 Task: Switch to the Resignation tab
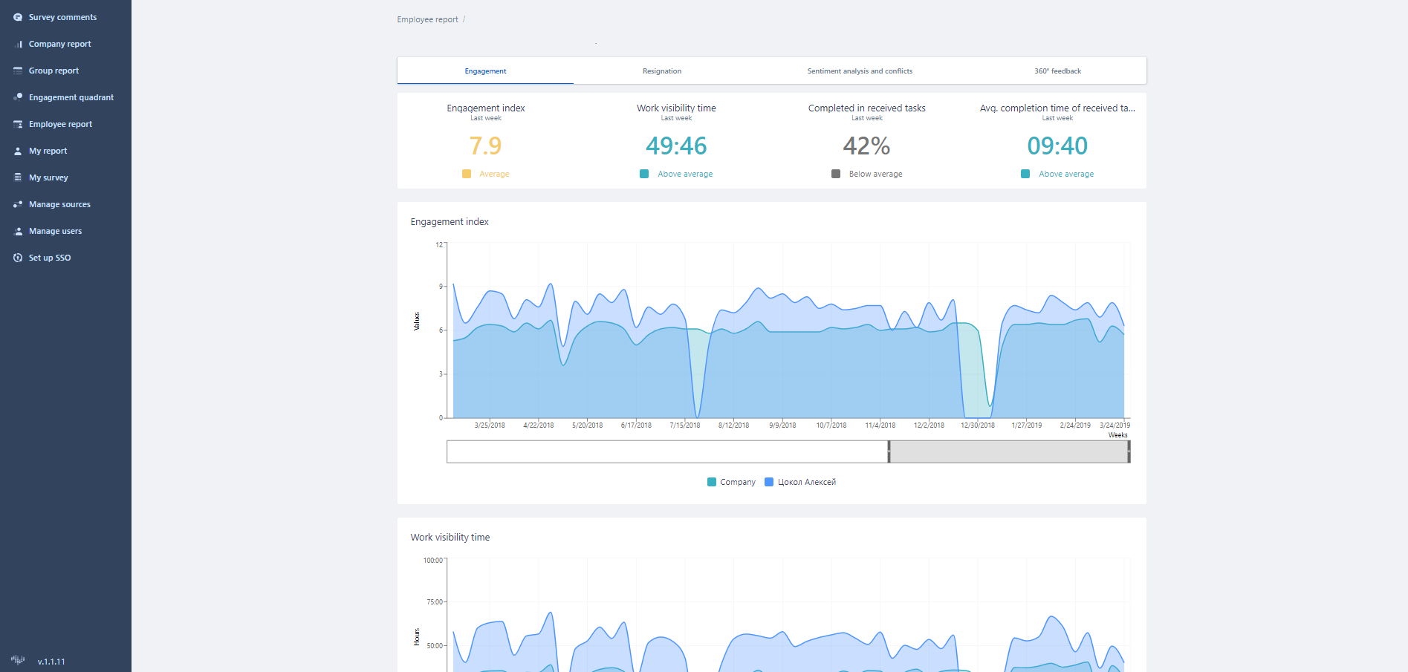[x=661, y=71]
